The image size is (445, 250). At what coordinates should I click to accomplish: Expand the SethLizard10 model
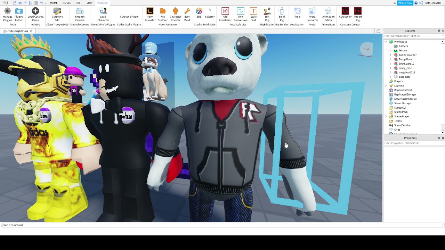[390, 64]
